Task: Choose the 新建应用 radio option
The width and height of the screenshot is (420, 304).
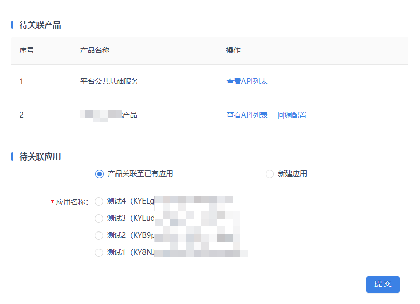Action: point(270,174)
